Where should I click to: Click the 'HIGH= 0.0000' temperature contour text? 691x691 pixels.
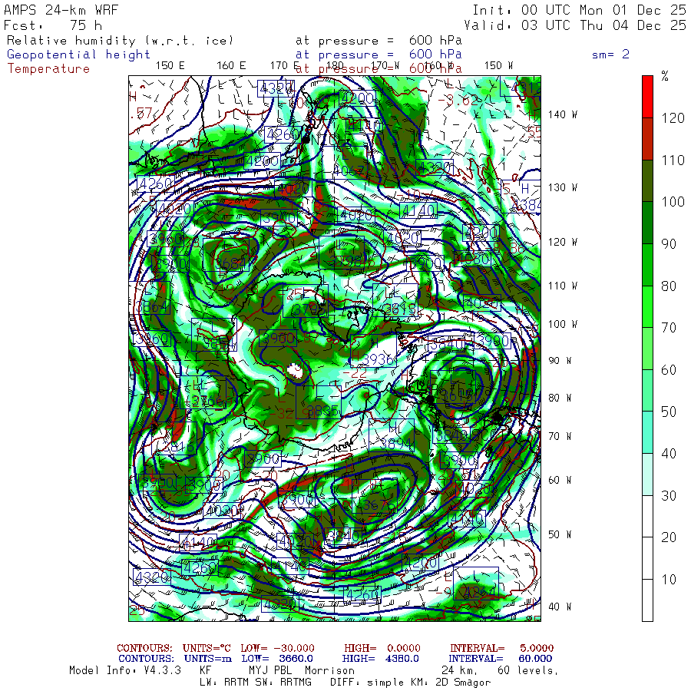pos(382,648)
